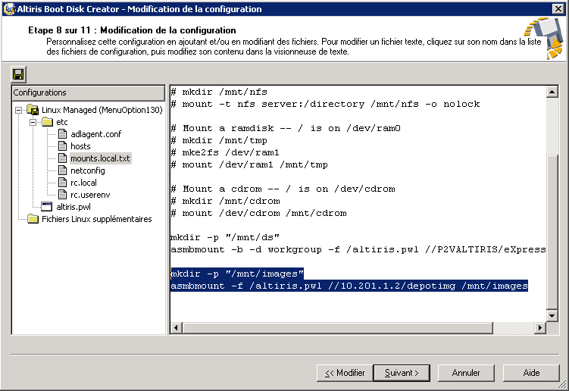The height and width of the screenshot is (391, 569).
Task: Click the netconfig file icon
Action: pos(63,170)
